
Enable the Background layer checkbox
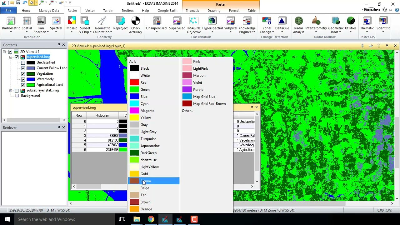pyautogui.click(x=17, y=96)
